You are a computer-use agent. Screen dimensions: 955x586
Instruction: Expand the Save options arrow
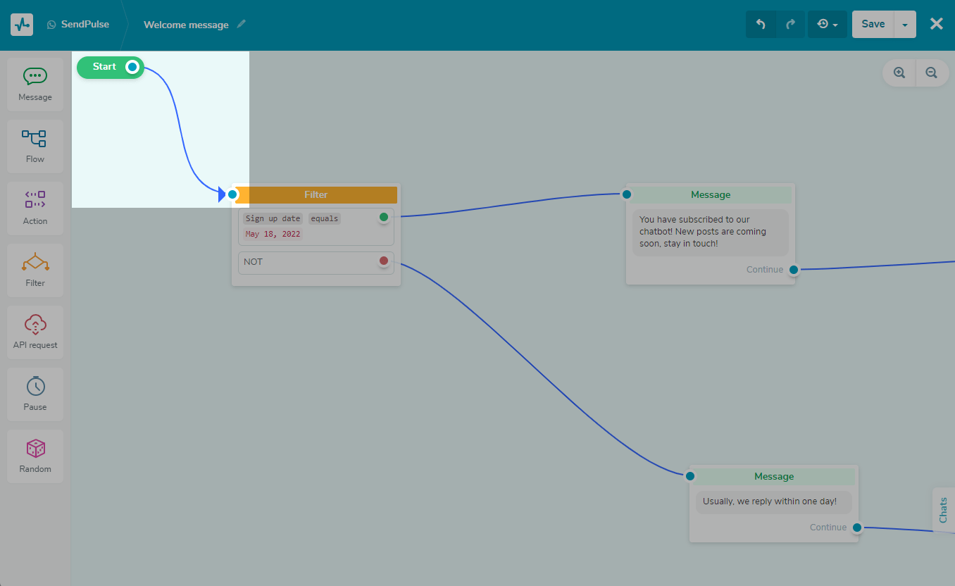[x=905, y=25]
